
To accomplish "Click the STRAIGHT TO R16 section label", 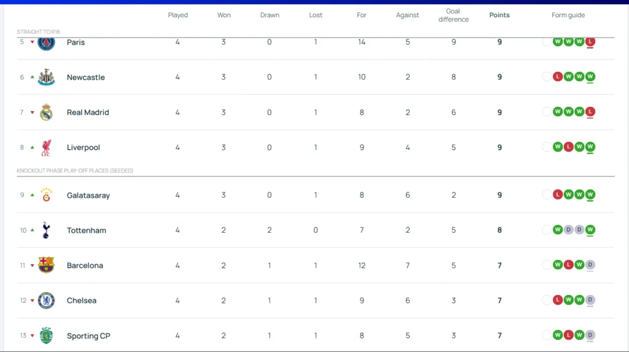I will 39,32.
